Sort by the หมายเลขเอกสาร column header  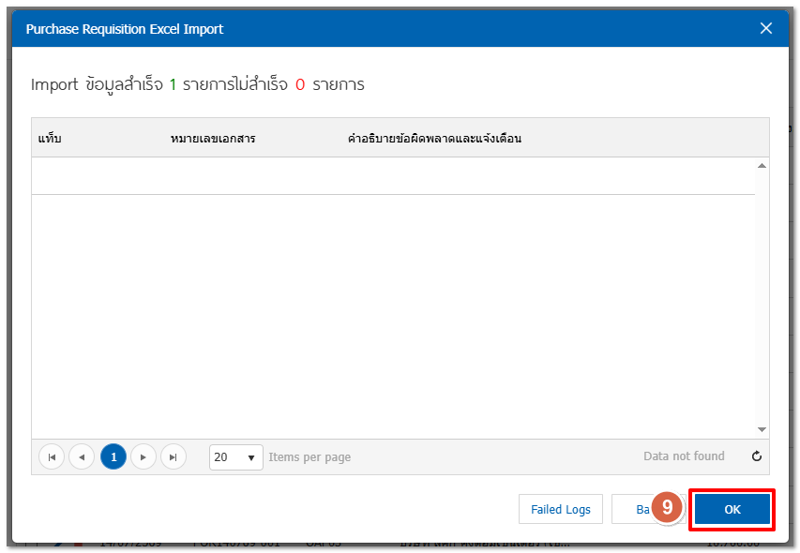click(x=213, y=138)
